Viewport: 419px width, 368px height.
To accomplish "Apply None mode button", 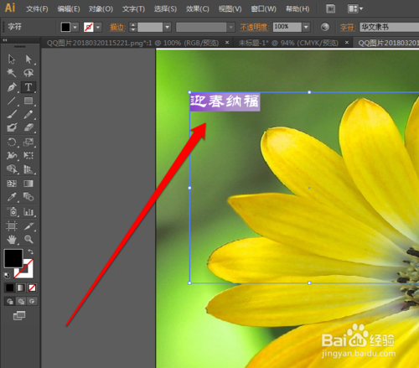I will pyautogui.click(x=32, y=288).
